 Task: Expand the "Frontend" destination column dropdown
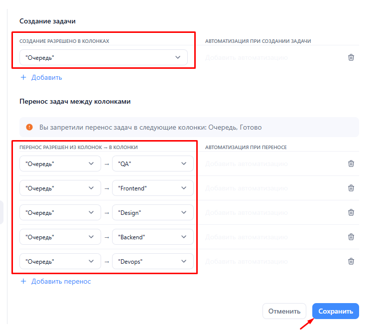153,188
